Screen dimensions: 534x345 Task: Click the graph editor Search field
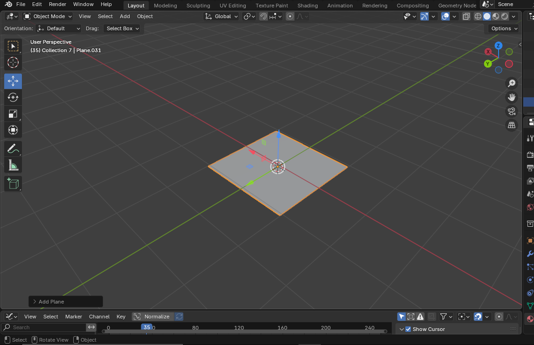tap(44, 327)
